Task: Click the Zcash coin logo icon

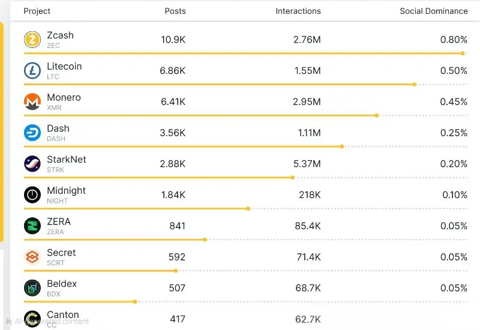Action: [32, 40]
